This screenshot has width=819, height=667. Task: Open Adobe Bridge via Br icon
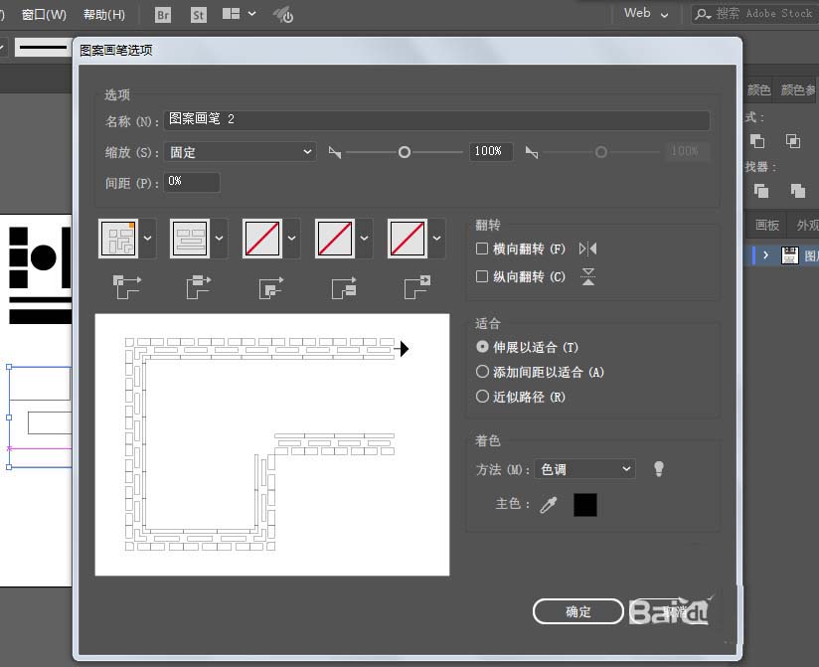coord(163,15)
